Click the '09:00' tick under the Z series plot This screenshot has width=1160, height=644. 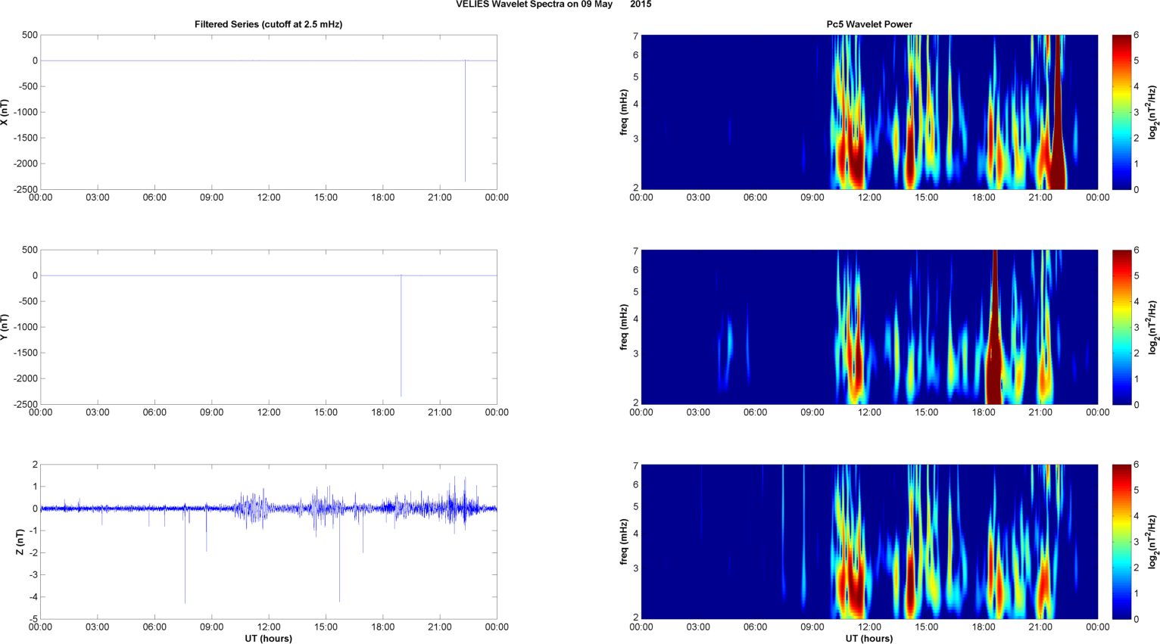coord(212,627)
